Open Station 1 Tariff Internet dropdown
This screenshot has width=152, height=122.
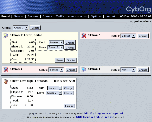click(56, 43)
